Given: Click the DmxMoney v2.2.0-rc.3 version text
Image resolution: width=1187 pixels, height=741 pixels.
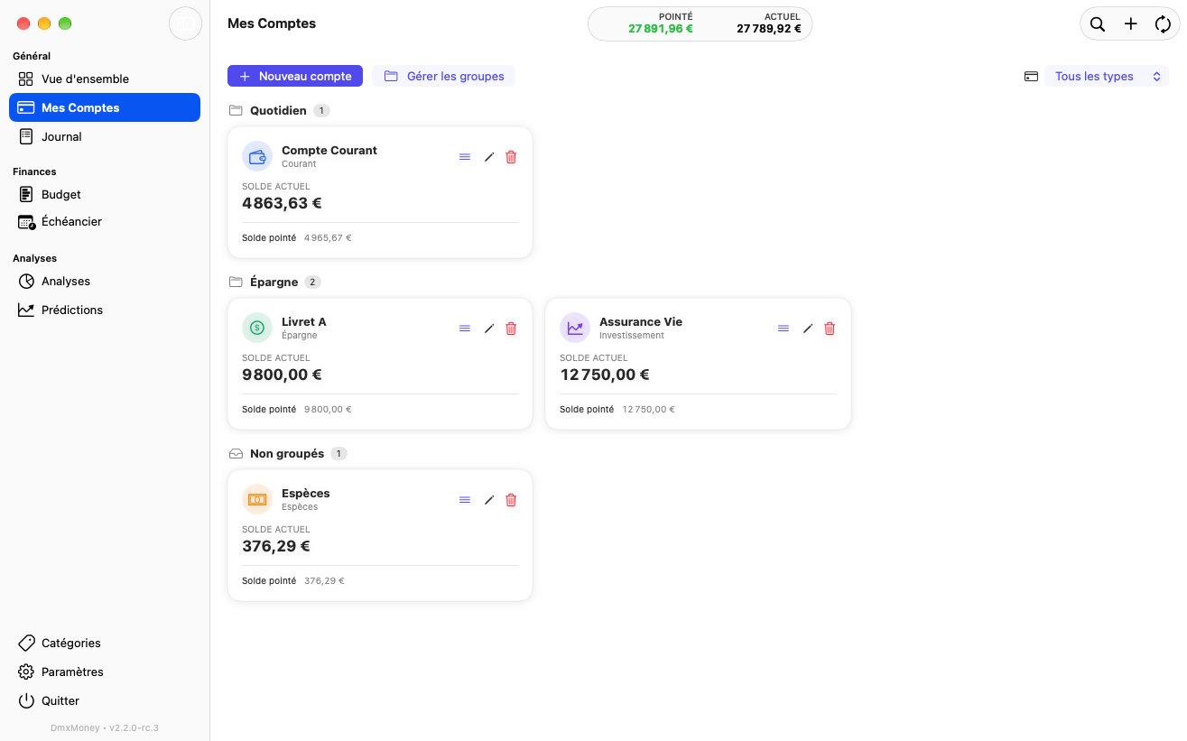Looking at the screenshot, I should point(105,727).
